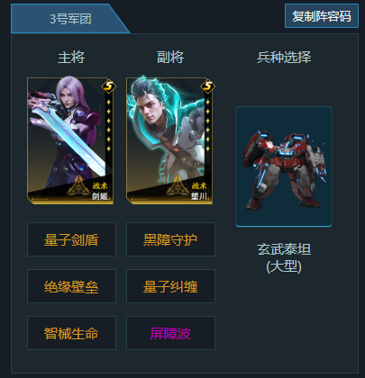This screenshot has width=365, height=378.
Task: Click the 玄武泰坦 (大型) unit name
Action: tap(284, 257)
